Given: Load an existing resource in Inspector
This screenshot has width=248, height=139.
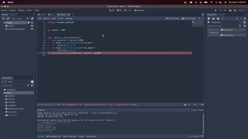Looking at the screenshot, I should [214, 19].
